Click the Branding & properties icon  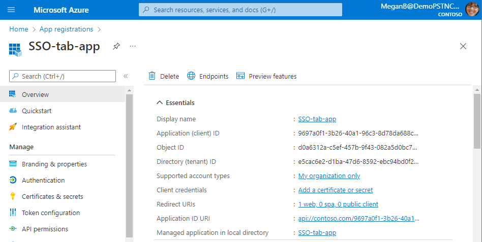13,164
